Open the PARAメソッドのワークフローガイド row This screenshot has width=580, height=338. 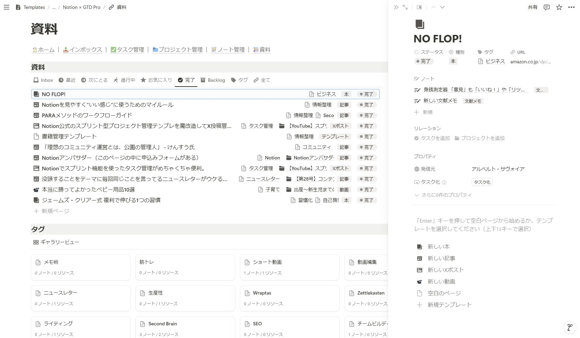pos(205,115)
